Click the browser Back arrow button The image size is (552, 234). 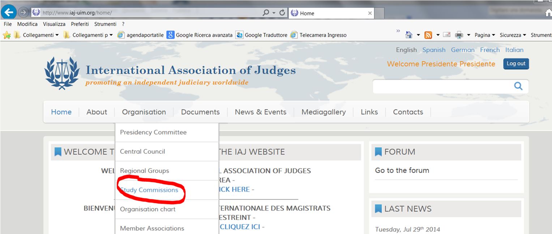coord(9,13)
